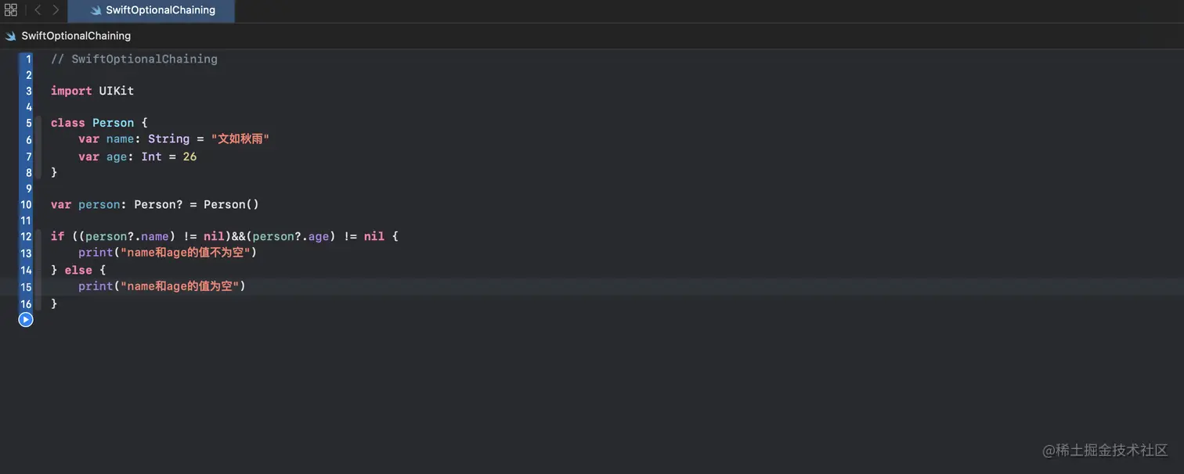Click the else keyword on line 14

point(78,270)
